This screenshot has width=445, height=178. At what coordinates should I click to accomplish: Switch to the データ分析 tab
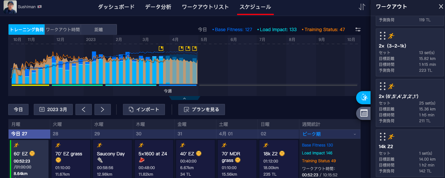point(158,7)
